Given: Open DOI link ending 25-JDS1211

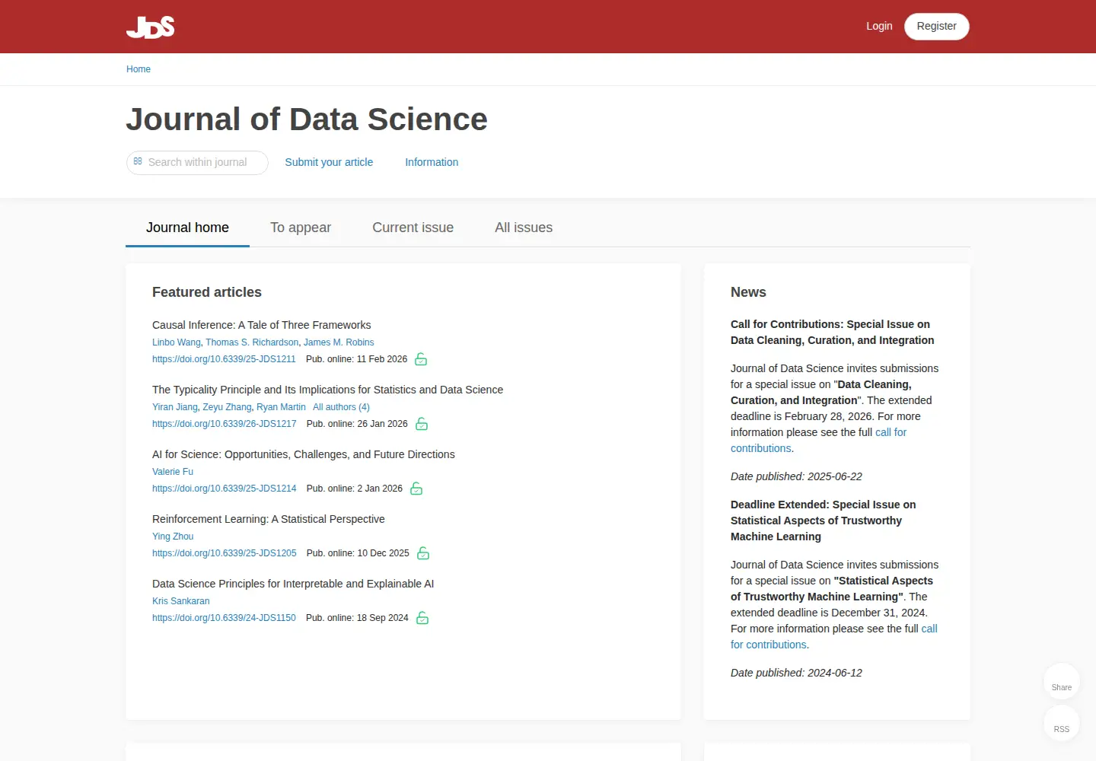Looking at the screenshot, I should tap(224, 359).
